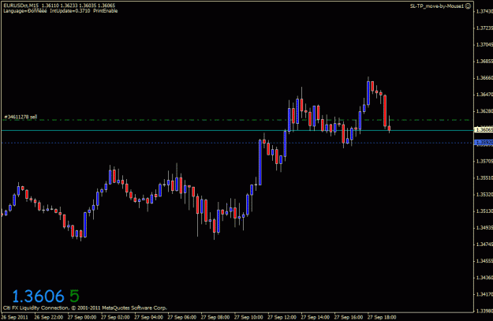Click the 1.35510 price scale label
Viewport: 493px width, 321px height.
(484, 178)
